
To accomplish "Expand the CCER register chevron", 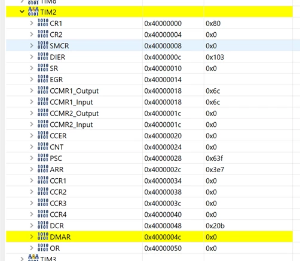I will (32, 136).
